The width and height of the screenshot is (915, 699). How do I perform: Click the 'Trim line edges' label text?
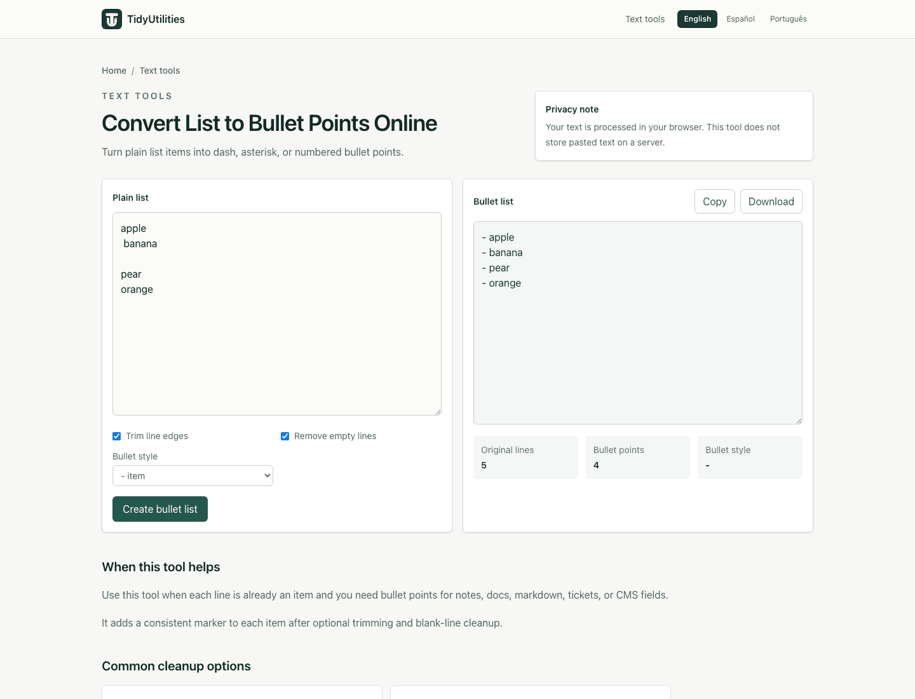tap(157, 436)
